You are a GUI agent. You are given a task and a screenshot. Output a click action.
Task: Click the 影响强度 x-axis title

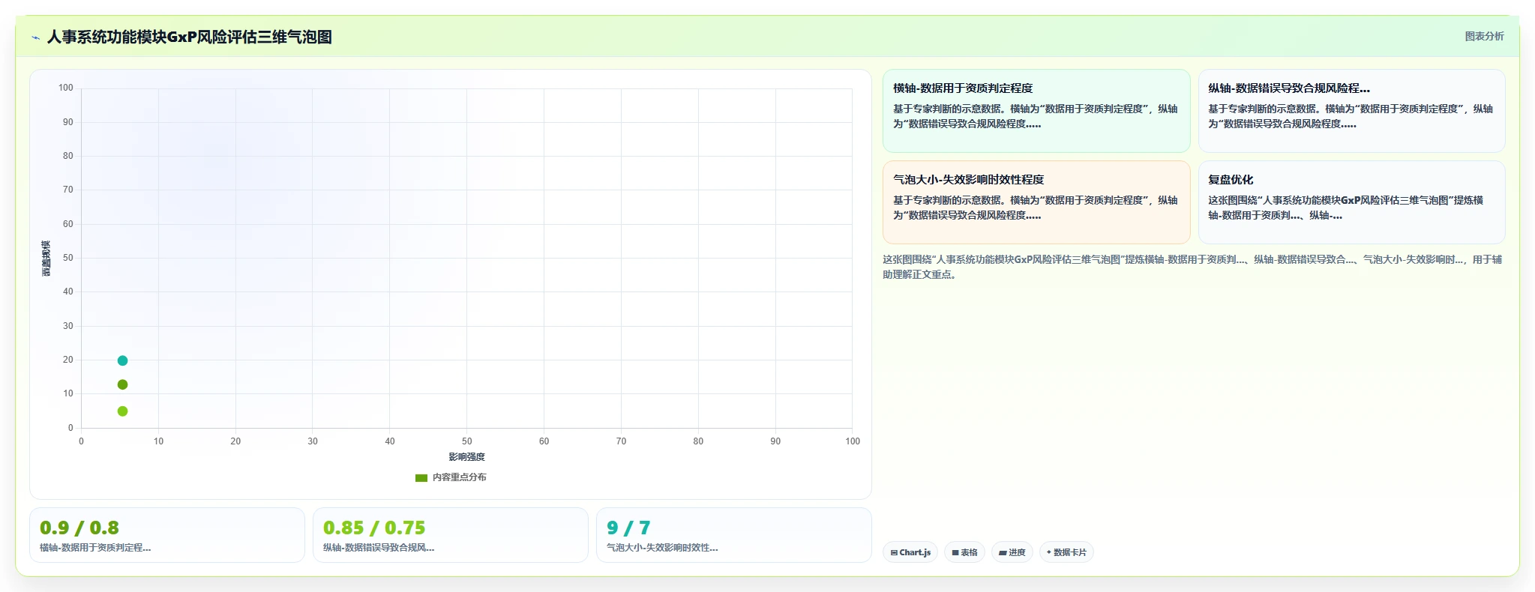point(466,457)
